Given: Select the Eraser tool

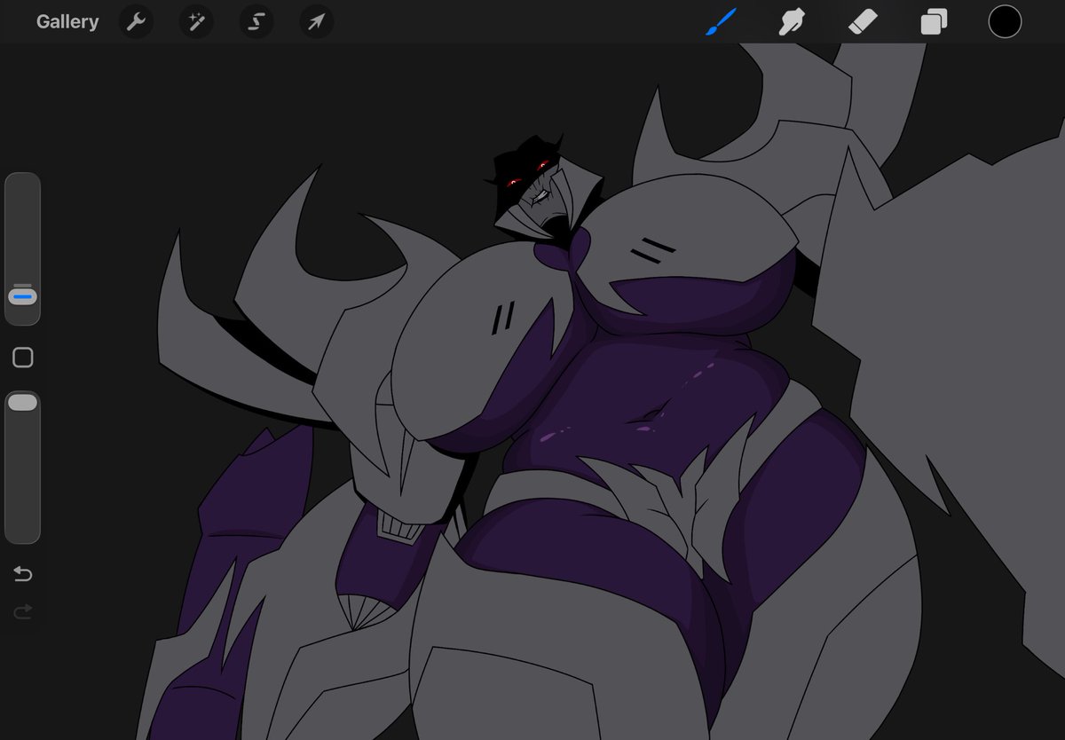Looking at the screenshot, I should (x=863, y=22).
